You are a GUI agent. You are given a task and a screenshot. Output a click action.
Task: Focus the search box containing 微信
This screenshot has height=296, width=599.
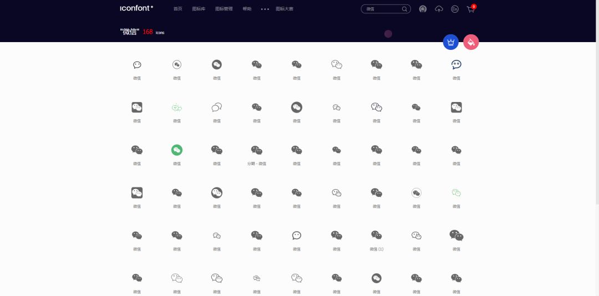(x=386, y=9)
